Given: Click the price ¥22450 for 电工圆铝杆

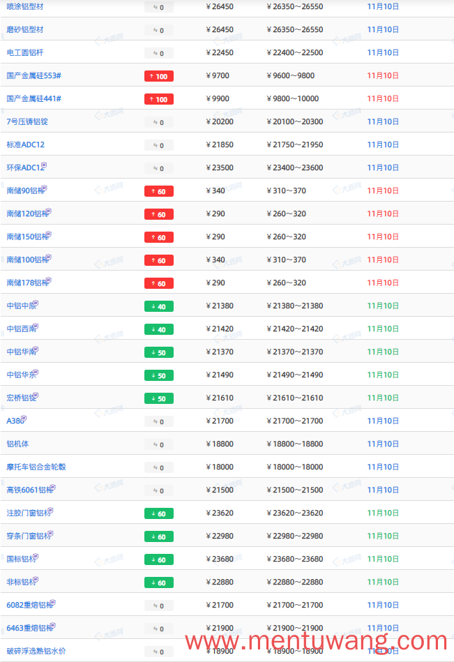Looking at the screenshot, I should (x=220, y=53).
